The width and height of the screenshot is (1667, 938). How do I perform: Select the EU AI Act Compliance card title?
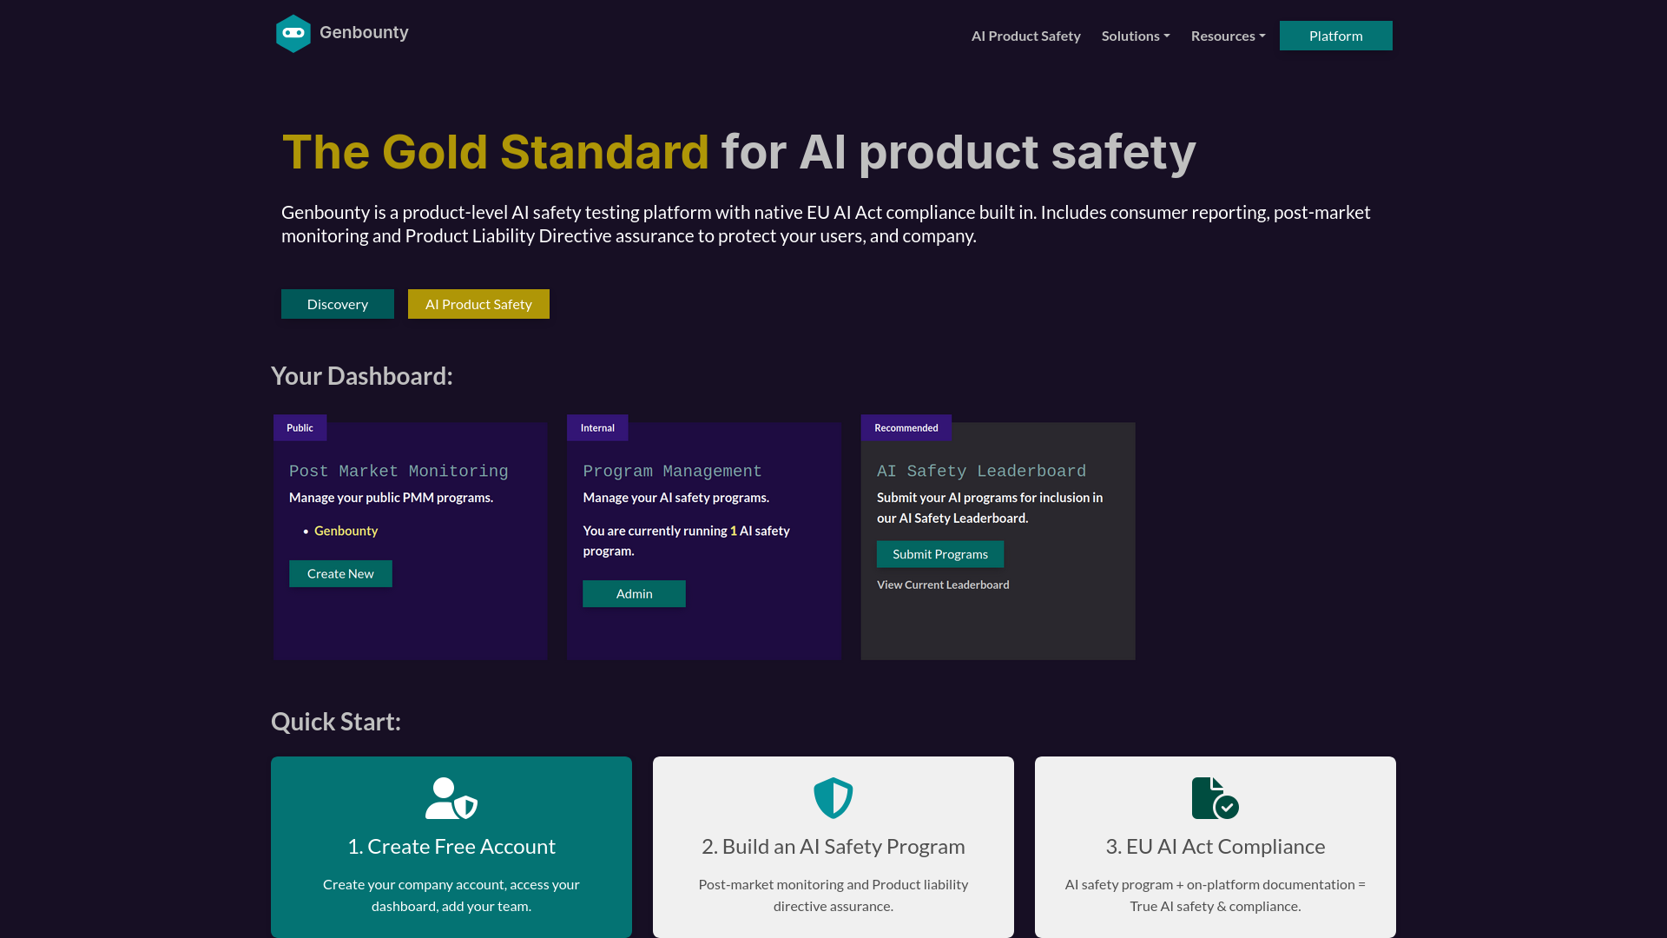(1215, 847)
